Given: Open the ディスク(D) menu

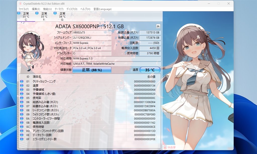Looking at the screenshot, I should tap(72, 9).
